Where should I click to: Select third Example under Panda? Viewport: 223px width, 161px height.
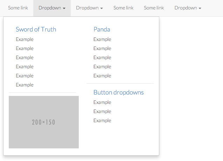(102, 57)
